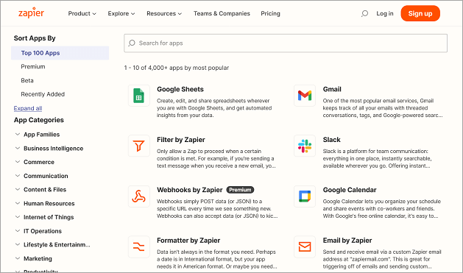Open the Google Sheets title link
Screen dimensions: 463x273
(x=180, y=90)
